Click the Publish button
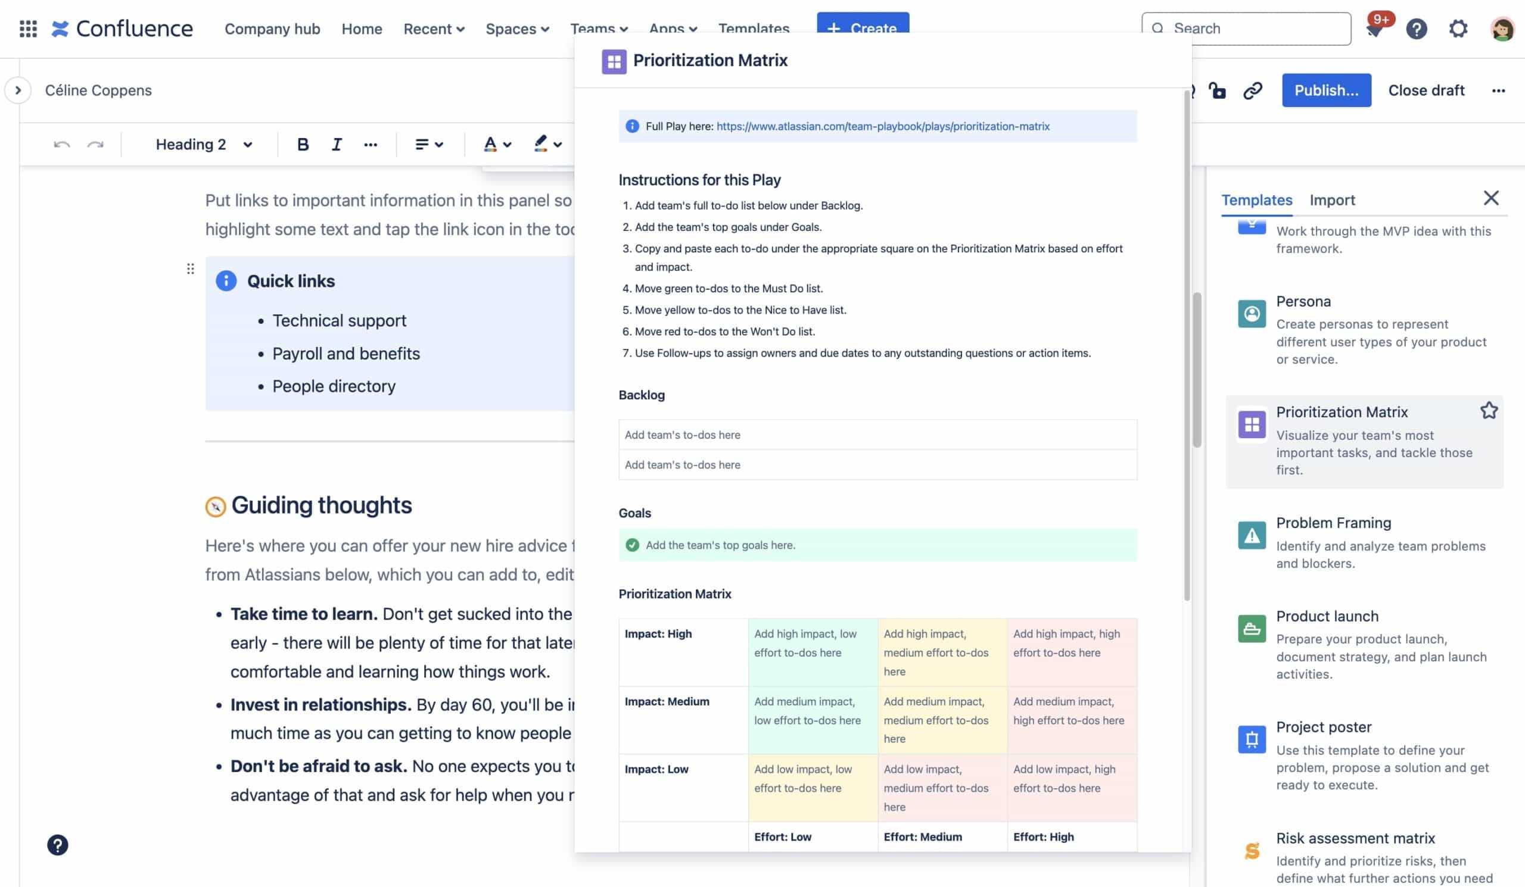The image size is (1525, 887). tap(1327, 90)
